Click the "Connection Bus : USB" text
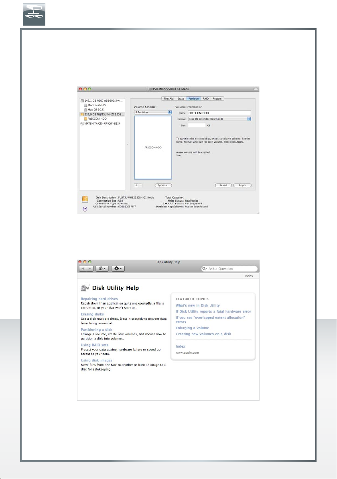This screenshot has height=479, width=337. [110, 201]
